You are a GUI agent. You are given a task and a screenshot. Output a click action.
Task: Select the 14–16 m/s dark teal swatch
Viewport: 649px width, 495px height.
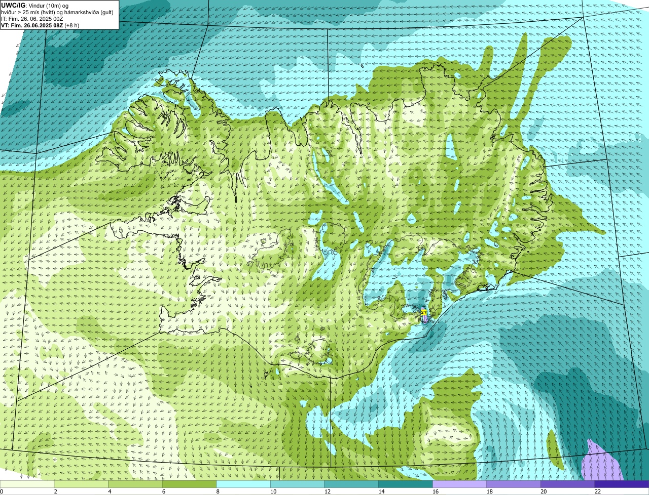click(406, 484)
